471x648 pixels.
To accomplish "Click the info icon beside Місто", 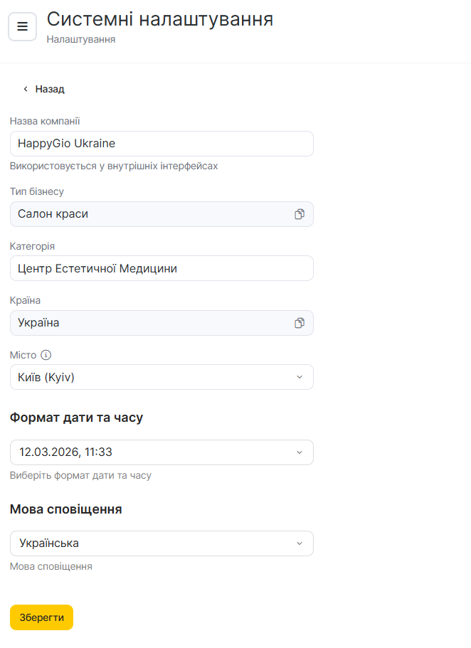I will 46,355.
